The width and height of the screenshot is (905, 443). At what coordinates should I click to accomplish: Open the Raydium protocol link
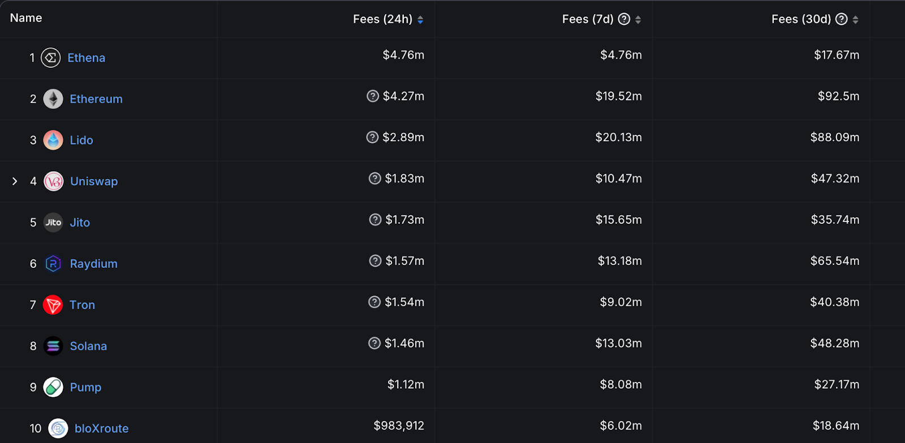(x=94, y=264)
